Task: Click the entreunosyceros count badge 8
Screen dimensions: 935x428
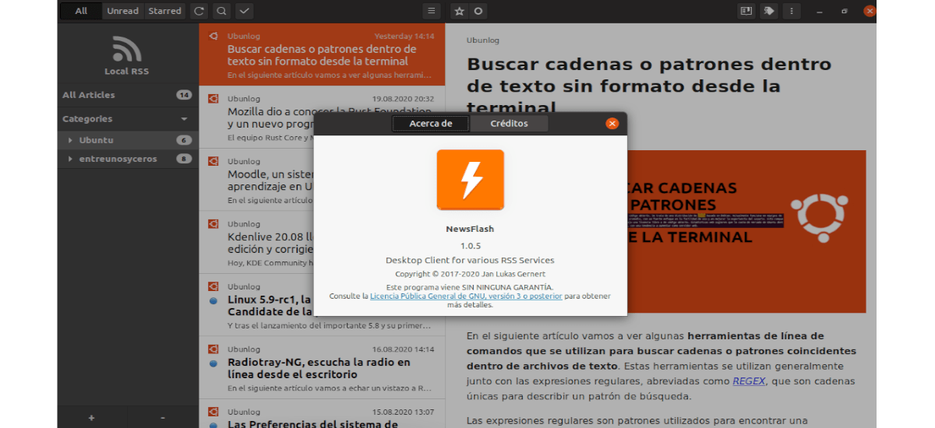Action: 184,159
